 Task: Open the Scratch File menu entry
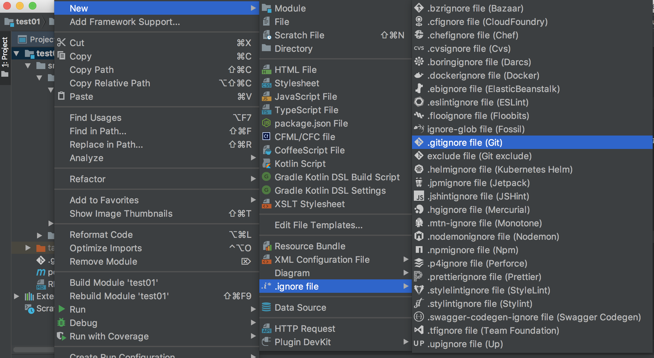(x=299, y=35)
